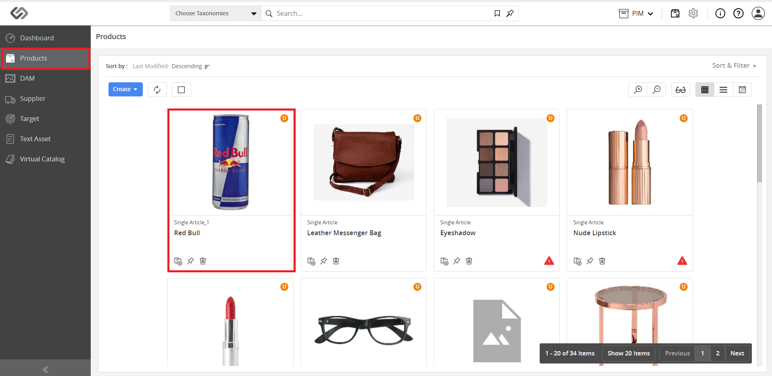Open the black eyeglasses product thumbnail
772x376 pixels.
364,330
